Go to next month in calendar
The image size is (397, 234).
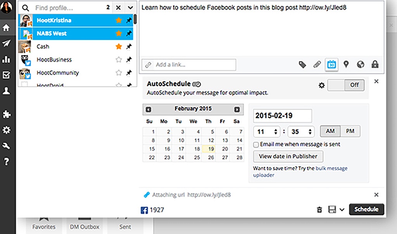click(237, 110)
